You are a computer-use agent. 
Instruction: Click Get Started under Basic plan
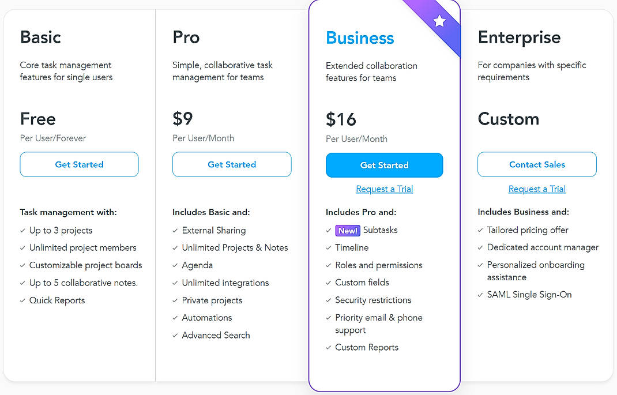(x=80, y=164)
